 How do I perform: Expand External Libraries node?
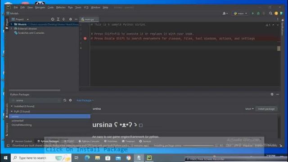11,29
